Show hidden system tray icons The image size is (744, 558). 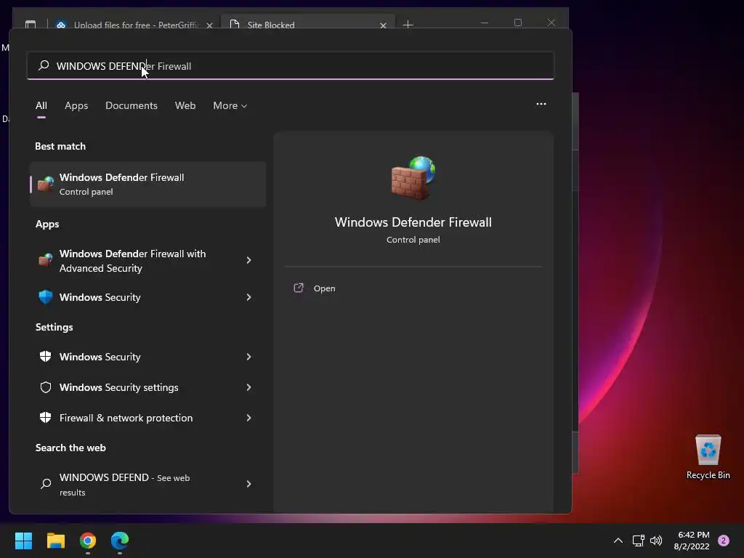618,541
